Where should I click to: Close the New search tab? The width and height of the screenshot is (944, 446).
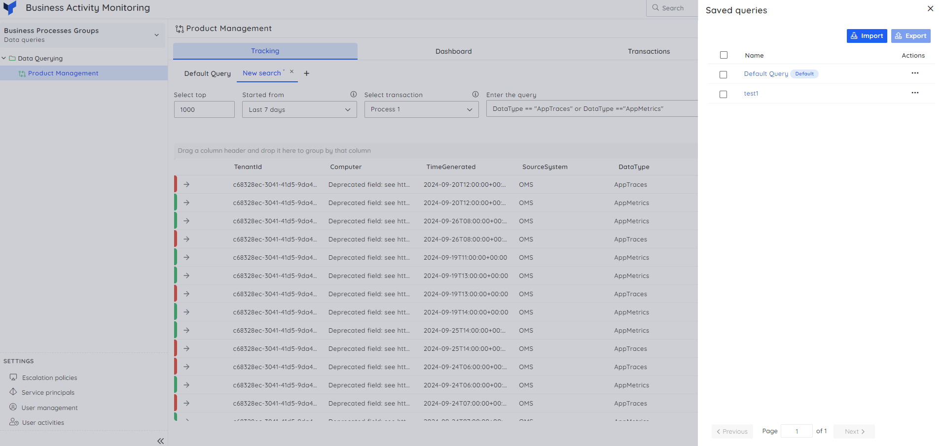[291, 71]
